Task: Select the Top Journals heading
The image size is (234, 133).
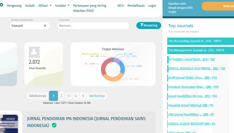Action: click(181, 26)
